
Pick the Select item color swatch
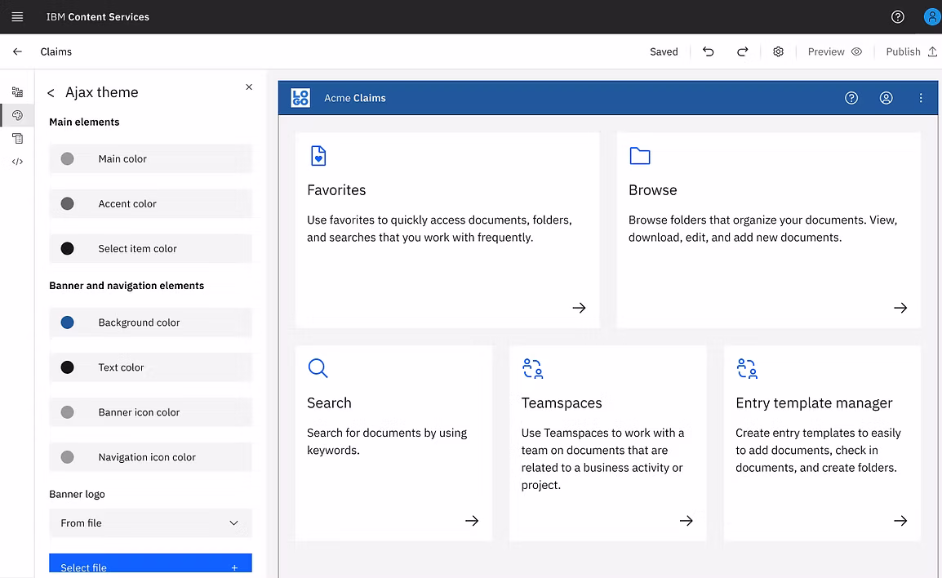click(x=67, y=249)
